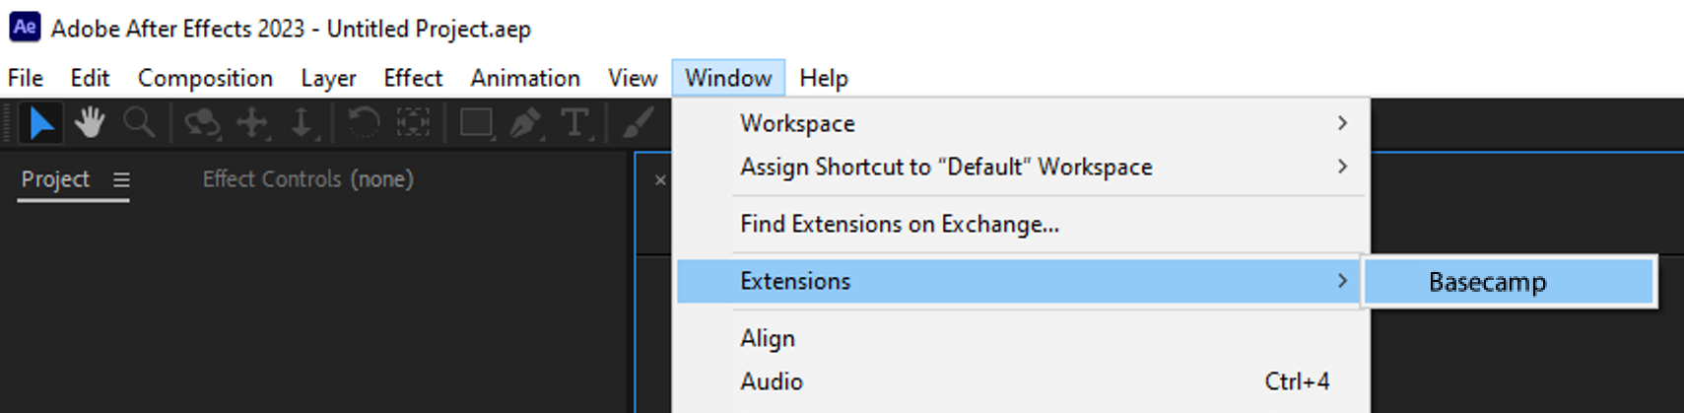Select the Orbit camera tool
The height and width of the screenshot is (413, 1684).
[202, 123]
